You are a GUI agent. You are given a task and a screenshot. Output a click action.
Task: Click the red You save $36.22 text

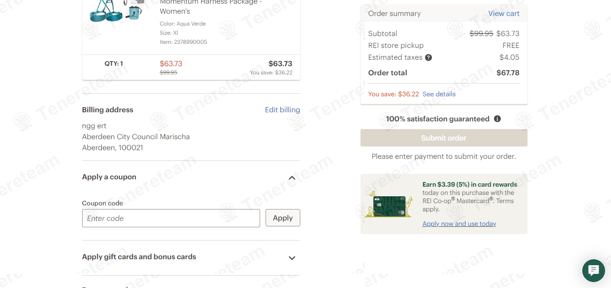393,94
